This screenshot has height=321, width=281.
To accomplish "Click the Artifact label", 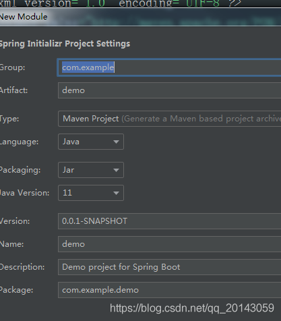I will click(13, 90).
